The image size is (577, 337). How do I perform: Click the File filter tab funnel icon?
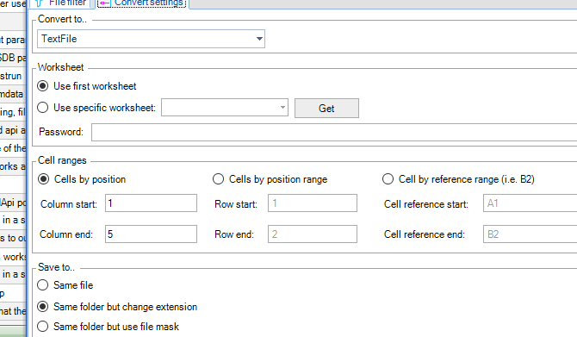click(x=39, y=3)
